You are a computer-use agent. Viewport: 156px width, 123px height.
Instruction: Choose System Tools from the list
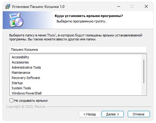click(x=21, y=88)
